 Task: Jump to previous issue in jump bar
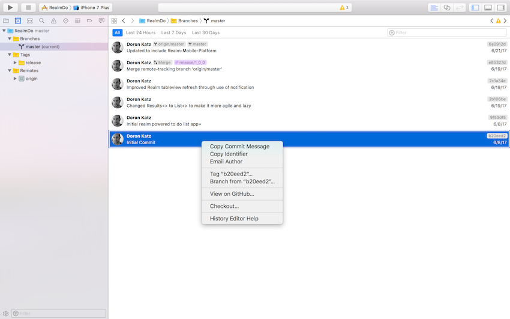coord(492,21)
